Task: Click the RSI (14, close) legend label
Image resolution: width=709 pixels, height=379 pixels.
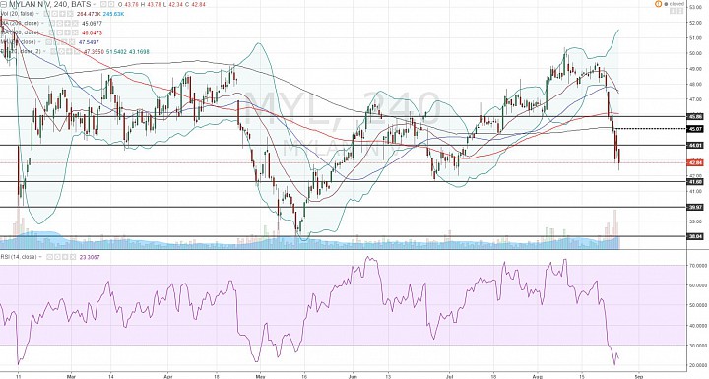Action: click(19, 257)
